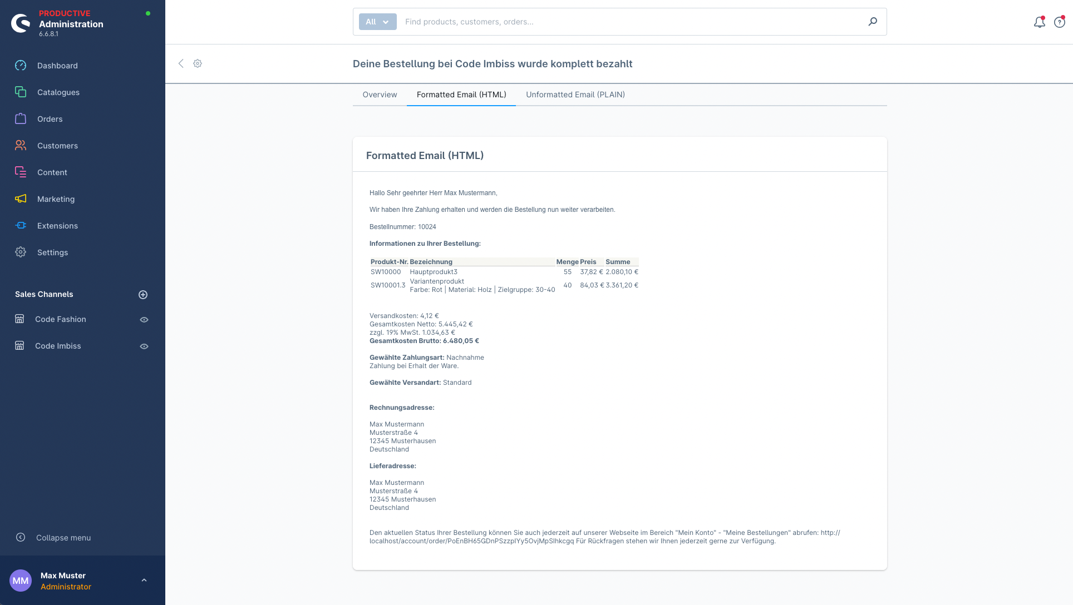Open the Dashboard icon in sidebar
Image resolution: width=1073 pixels, height=605 pixels.
coord(21,65)
